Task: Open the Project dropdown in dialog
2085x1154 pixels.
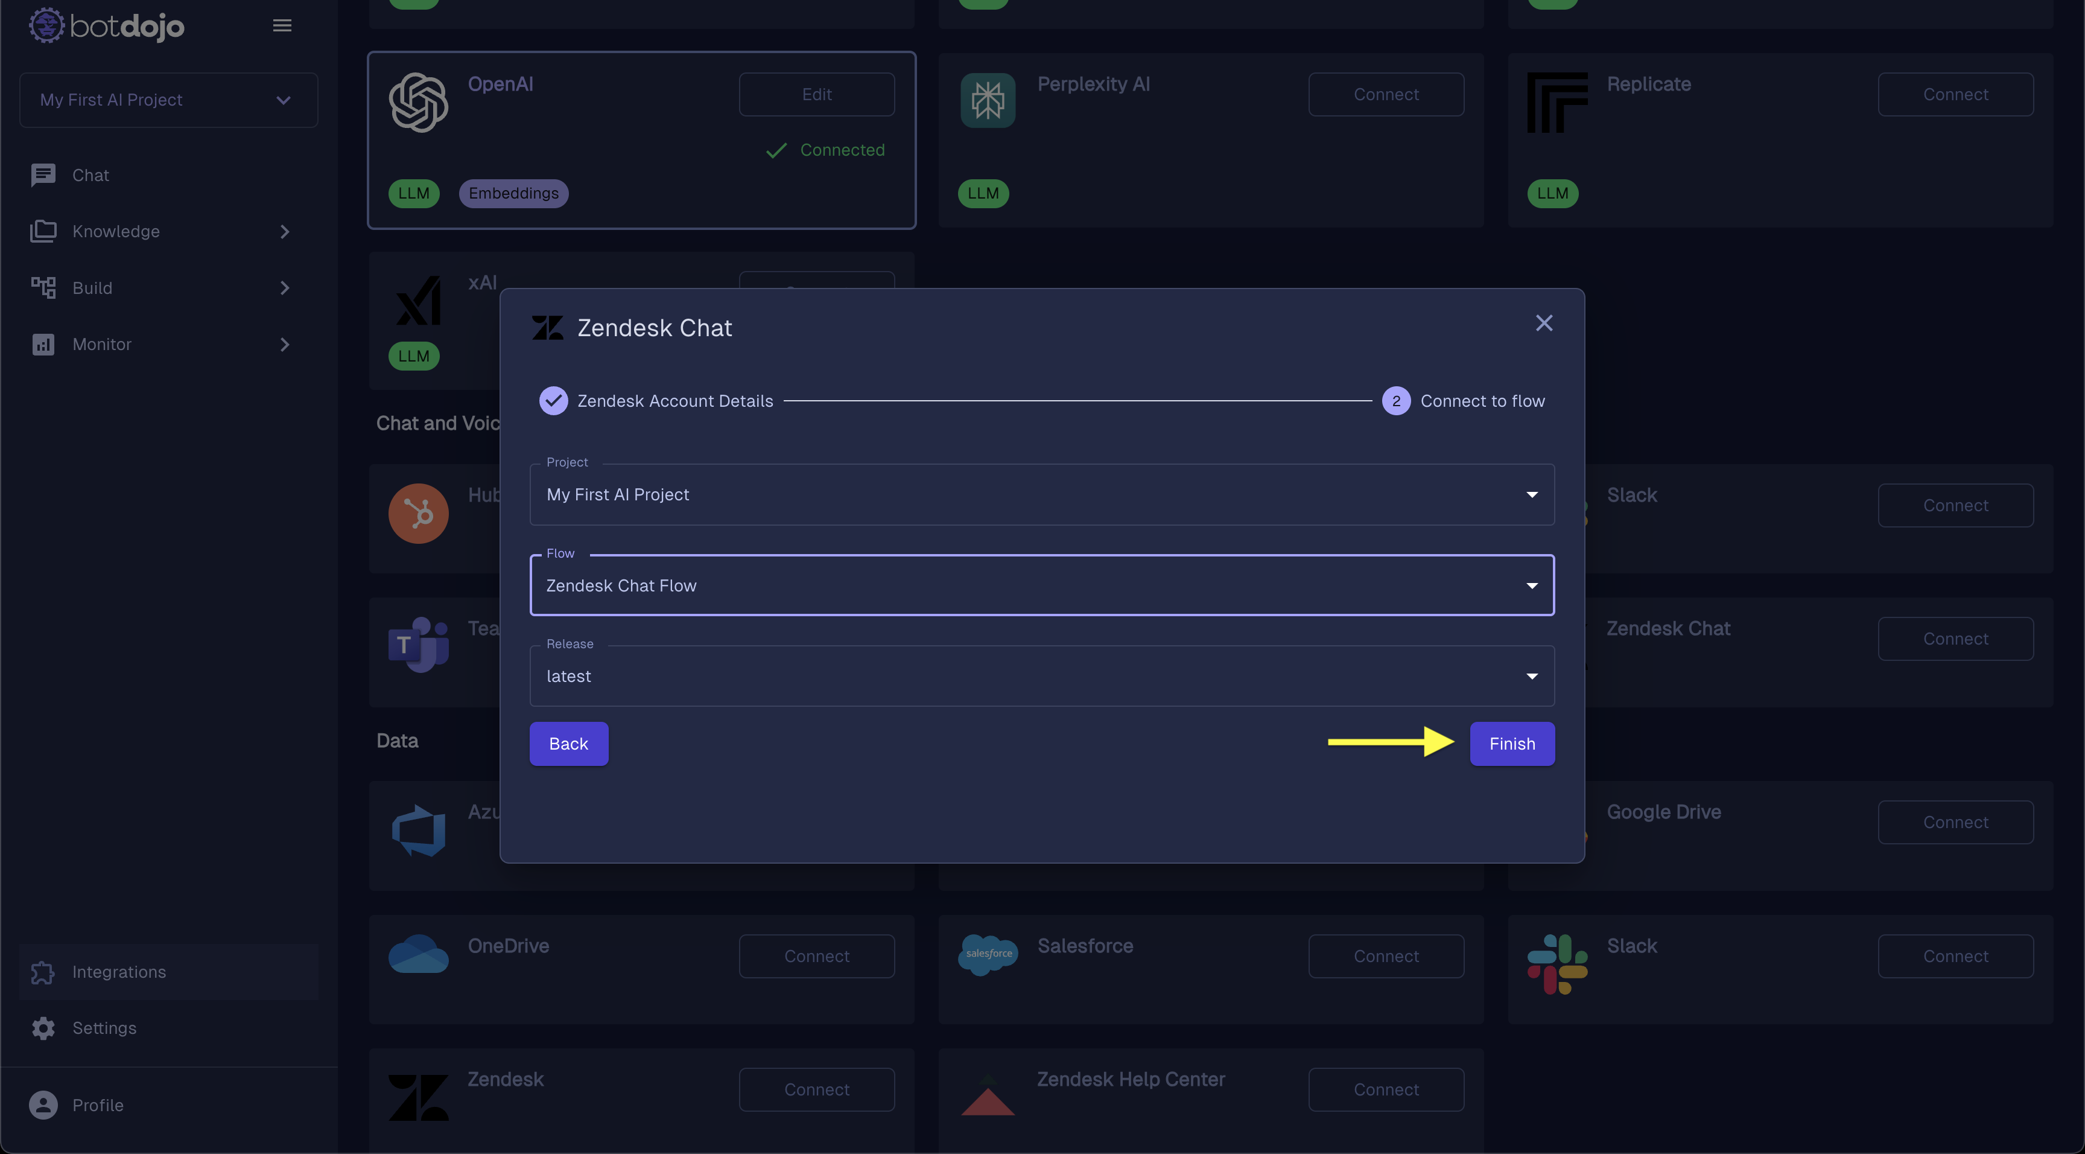Action: pos(1042,494)
